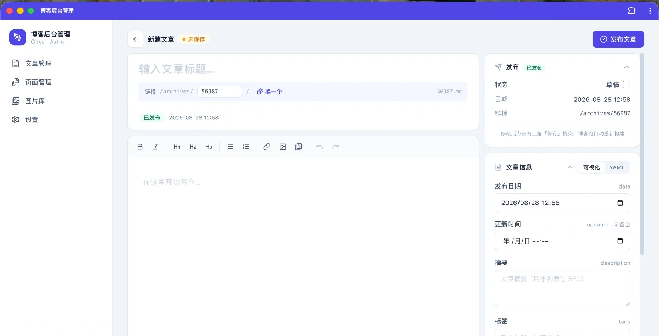Click the 摘要 description textarea
This screenshot has width=659, height=336.
(x=562, y=288)
